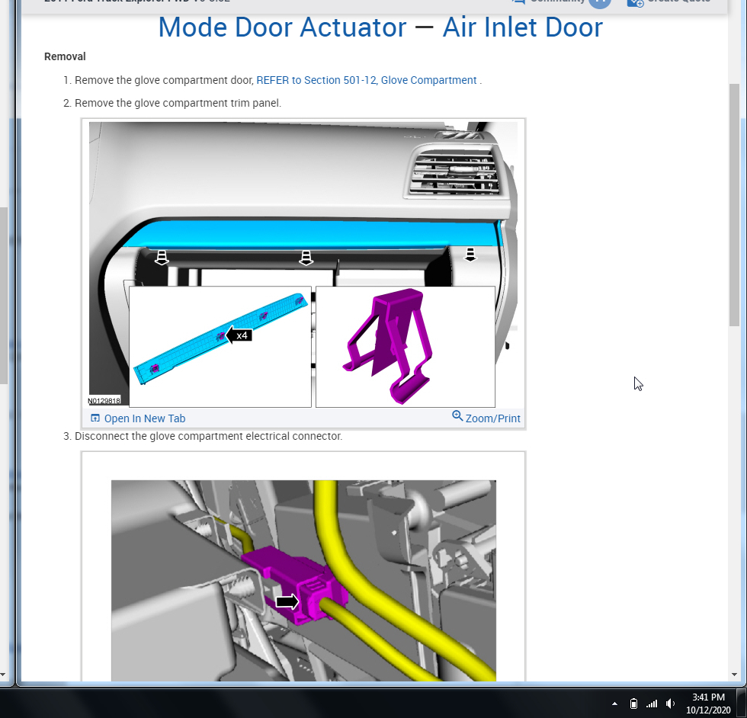Click the page vertical scrollbar thumb

coord(734,205)
